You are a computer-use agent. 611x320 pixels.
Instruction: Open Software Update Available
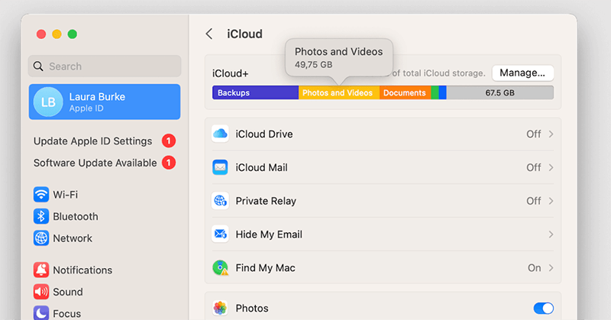coord(95,163)
